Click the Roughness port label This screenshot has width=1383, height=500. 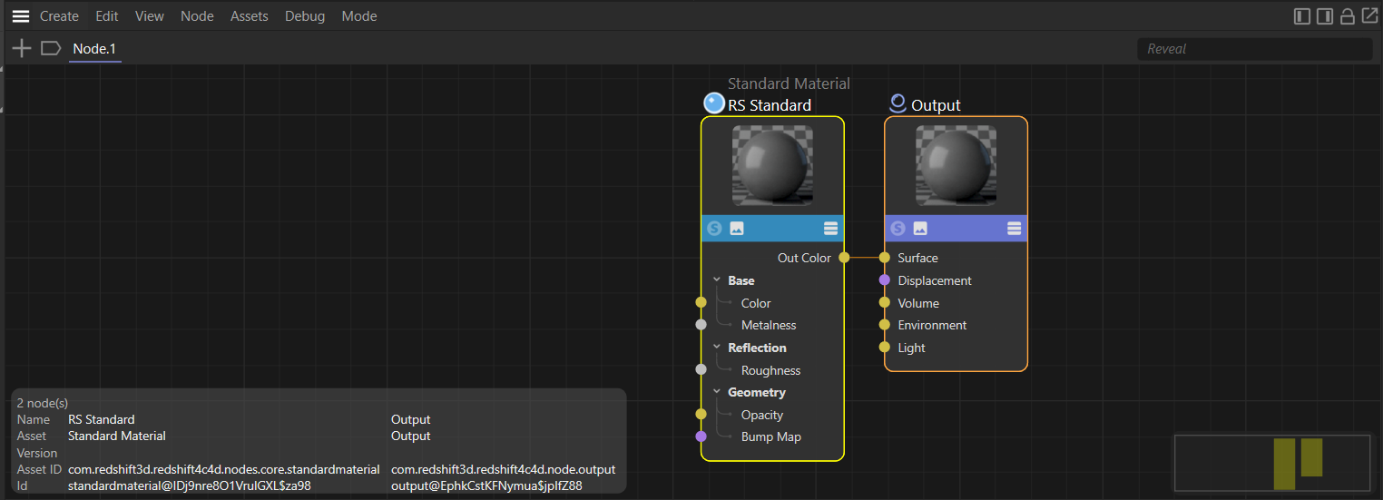pyautogui.click(x=770, y=370)
